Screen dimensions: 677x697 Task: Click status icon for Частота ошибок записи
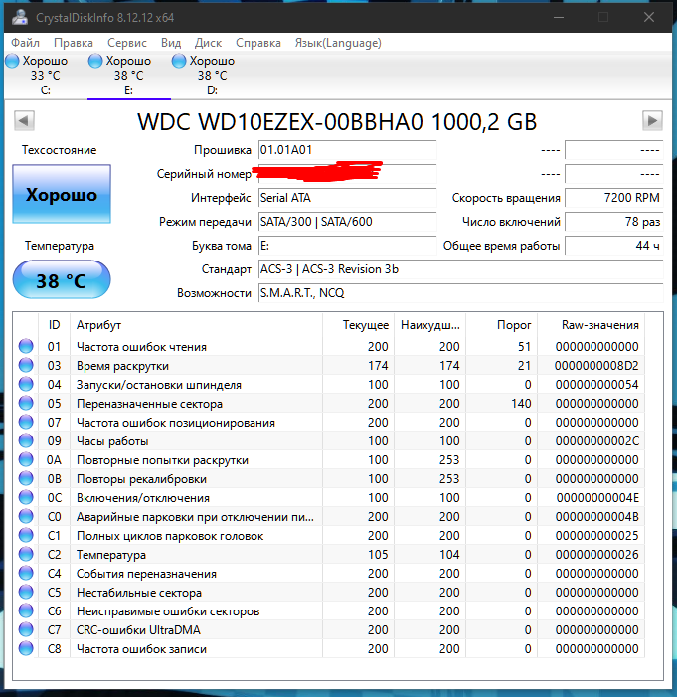[x=26, y=648]
